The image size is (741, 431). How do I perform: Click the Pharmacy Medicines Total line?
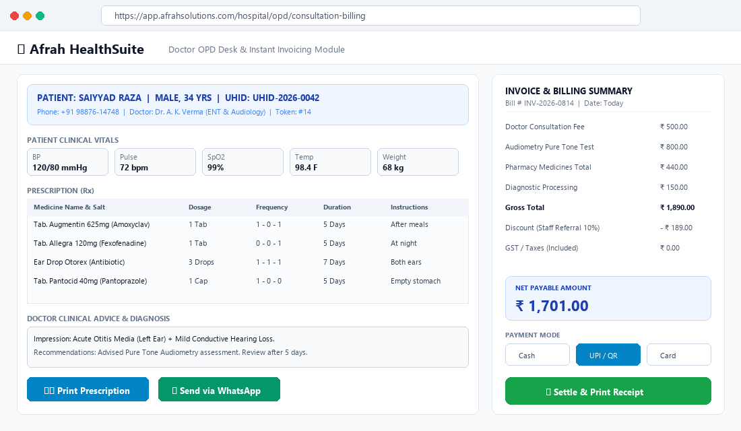click(x=608, y=167)
